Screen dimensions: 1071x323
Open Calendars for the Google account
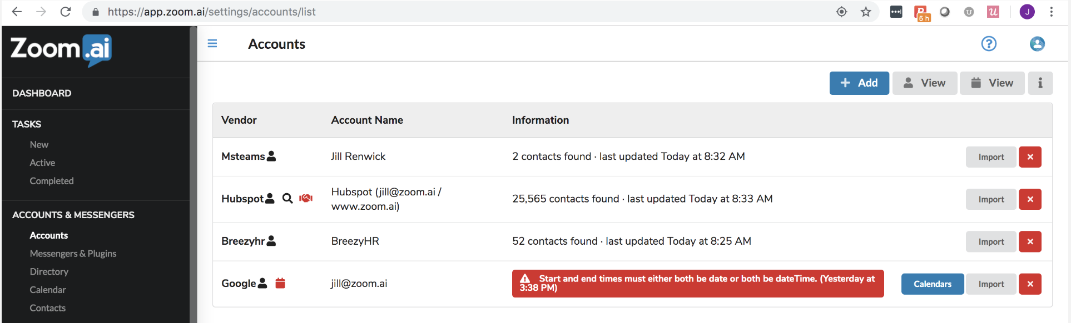pos(933,284)
